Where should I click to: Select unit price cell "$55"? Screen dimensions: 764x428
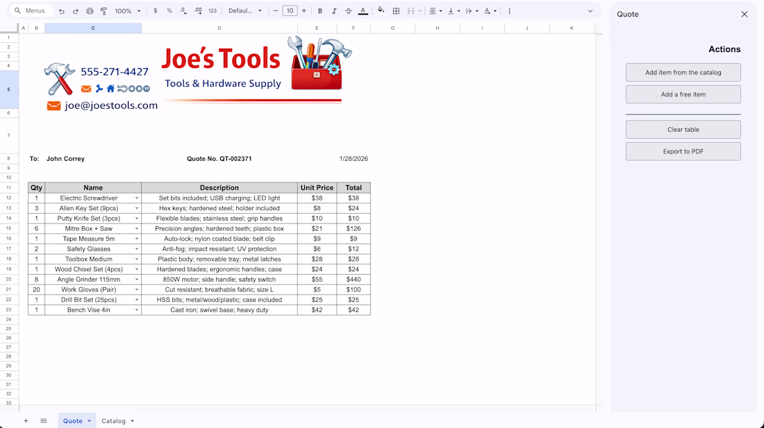click(x=317, y=280)
